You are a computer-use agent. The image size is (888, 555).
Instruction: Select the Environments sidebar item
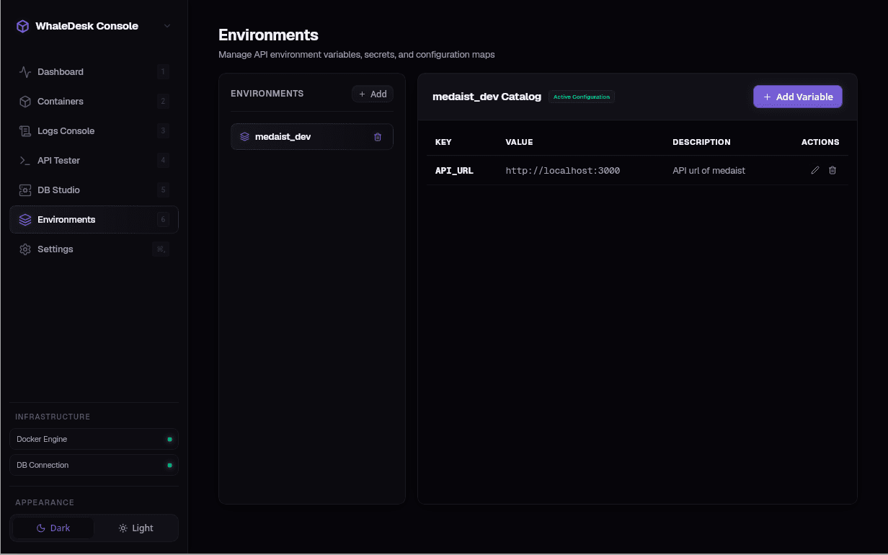point(94,220)
